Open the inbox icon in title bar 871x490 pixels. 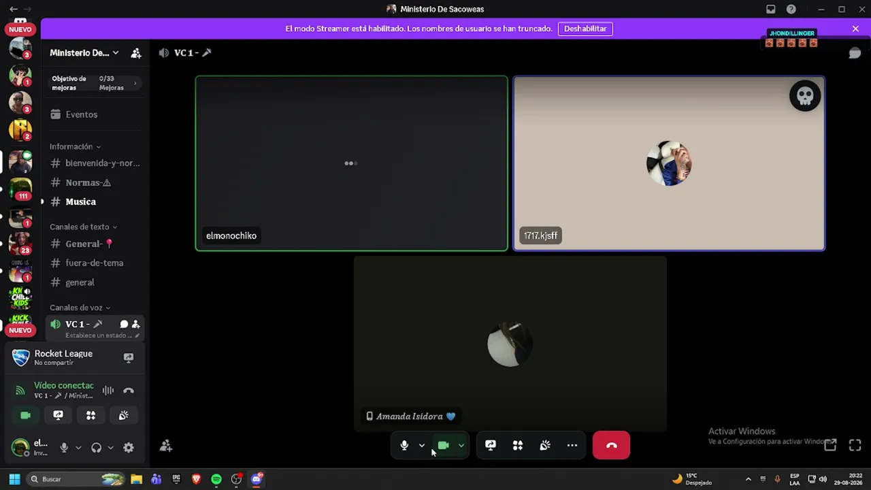pos(771,10)
